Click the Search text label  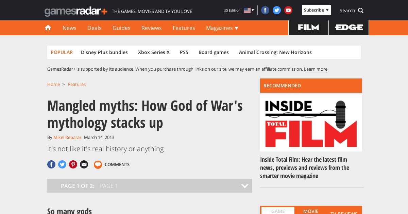pyautogui.click(x=347, y=11)
